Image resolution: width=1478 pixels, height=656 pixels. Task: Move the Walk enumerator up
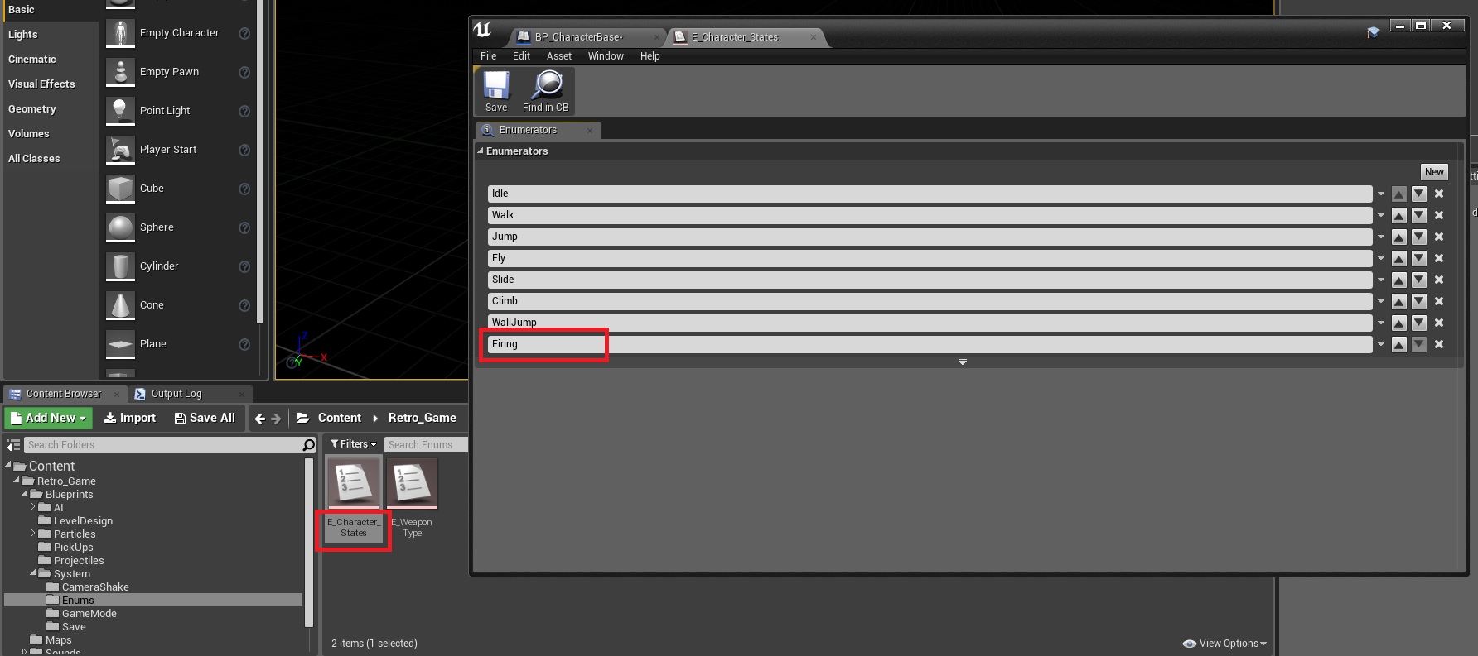click(x=1399, y=215)
